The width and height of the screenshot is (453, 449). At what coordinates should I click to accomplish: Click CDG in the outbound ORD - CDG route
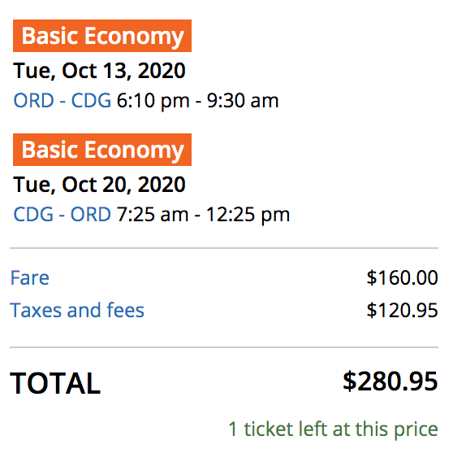[x=91, y=100]
